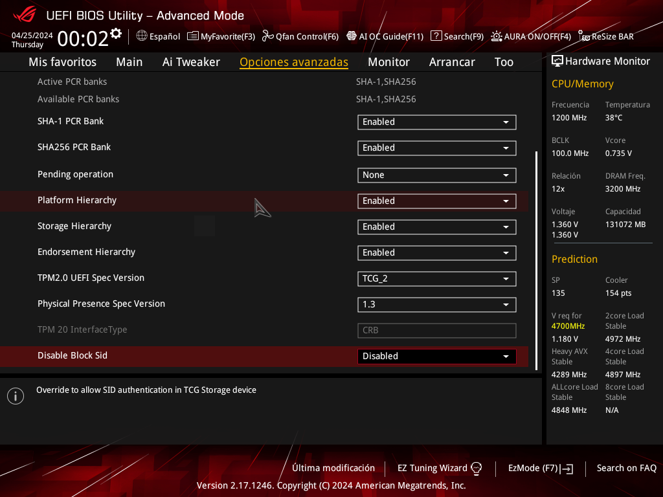
Task: Open Disable Block Sid dropdown
Action: pyautogui.click(x=437, y=357)
